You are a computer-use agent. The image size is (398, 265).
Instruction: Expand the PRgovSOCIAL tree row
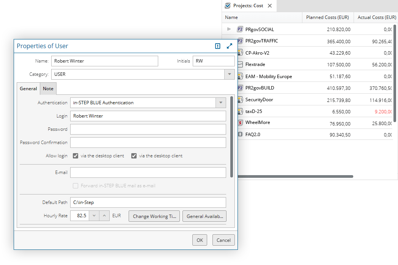coord(229,29)
